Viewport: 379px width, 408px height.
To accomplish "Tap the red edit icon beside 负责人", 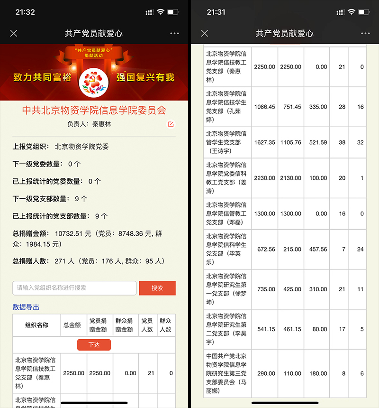I will [171, 124].
